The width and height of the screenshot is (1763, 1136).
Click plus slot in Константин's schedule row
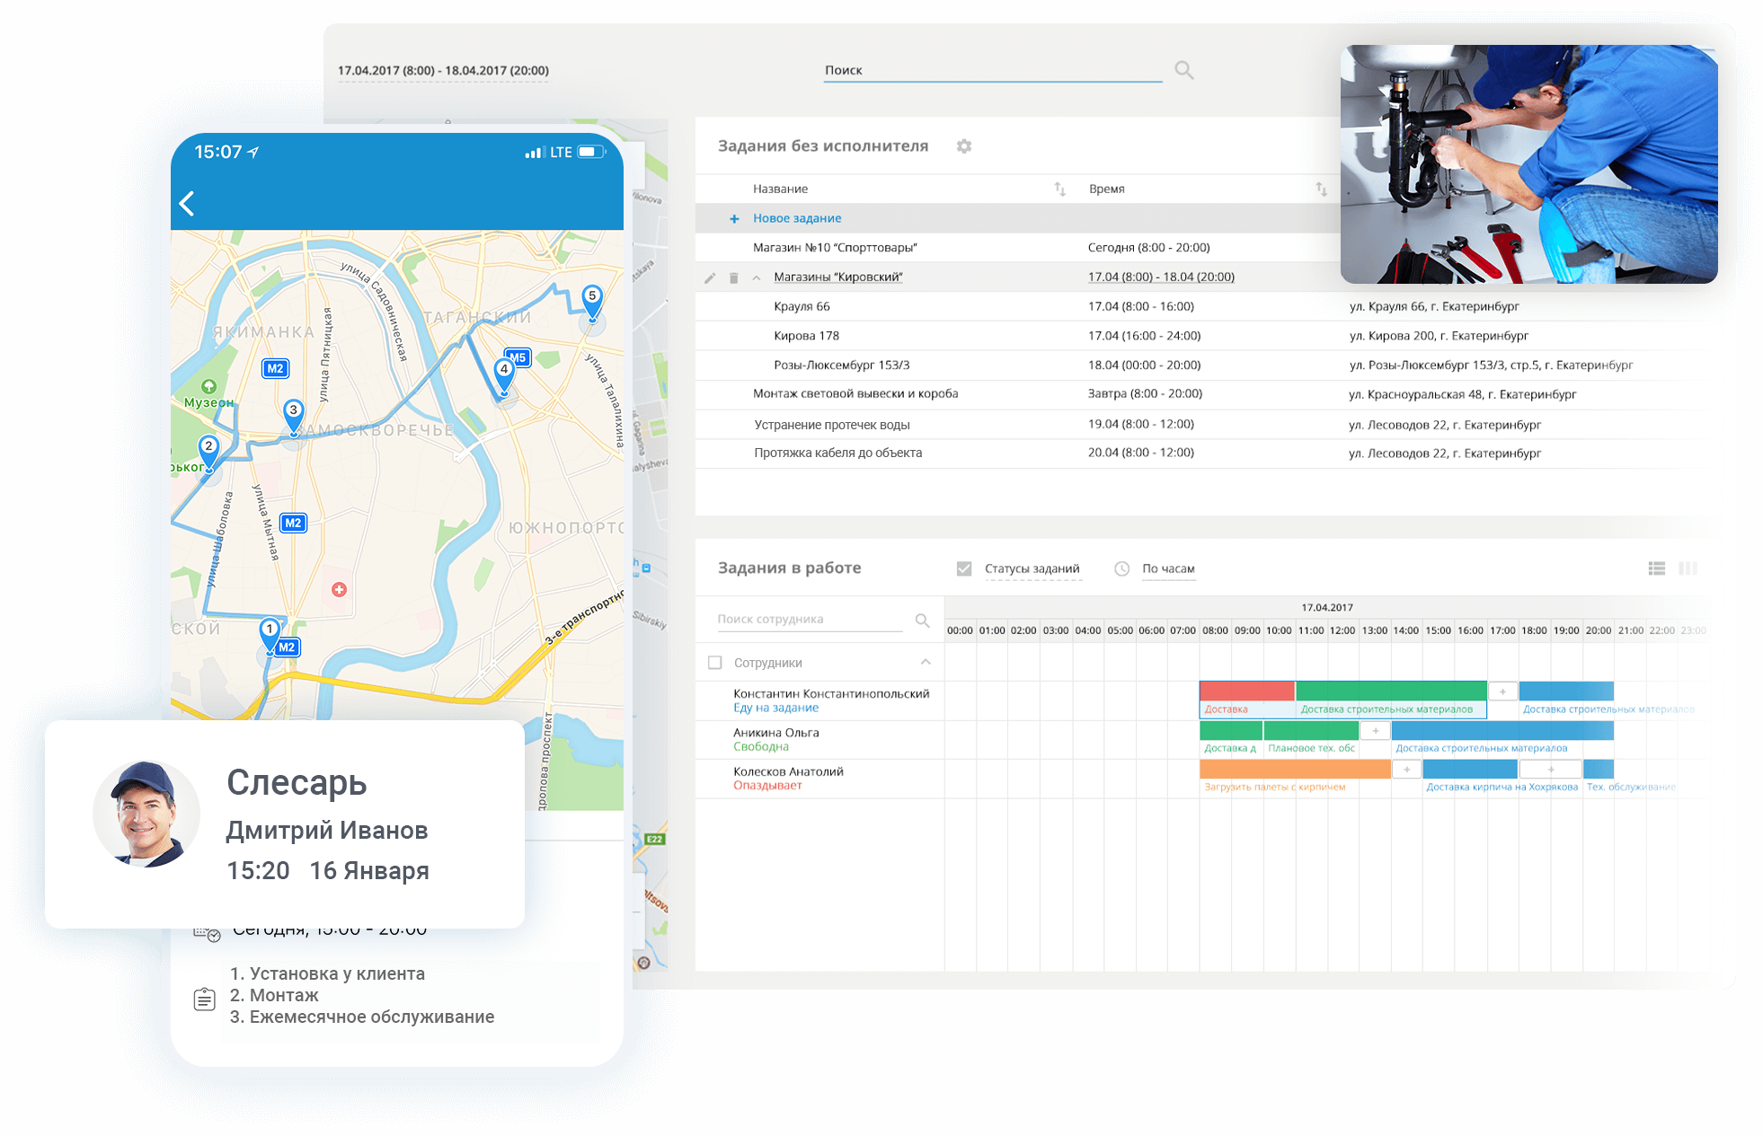(1502, 691)
